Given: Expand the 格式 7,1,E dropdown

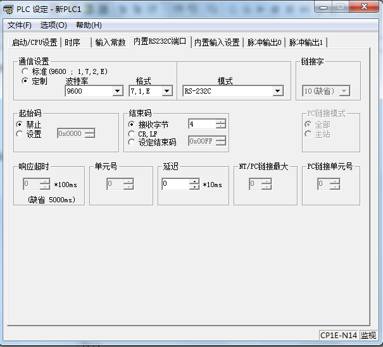Looking at the screenshot, I should [167, 91].
